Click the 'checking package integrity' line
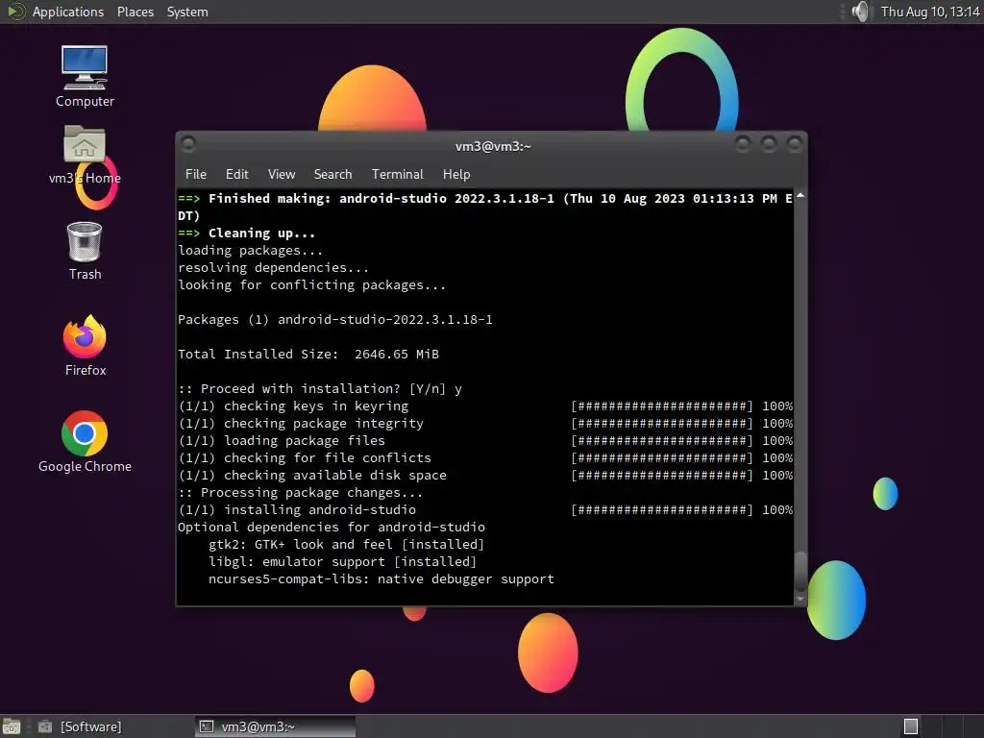Screen dimensions: 984x738 (x=485, y=423)
